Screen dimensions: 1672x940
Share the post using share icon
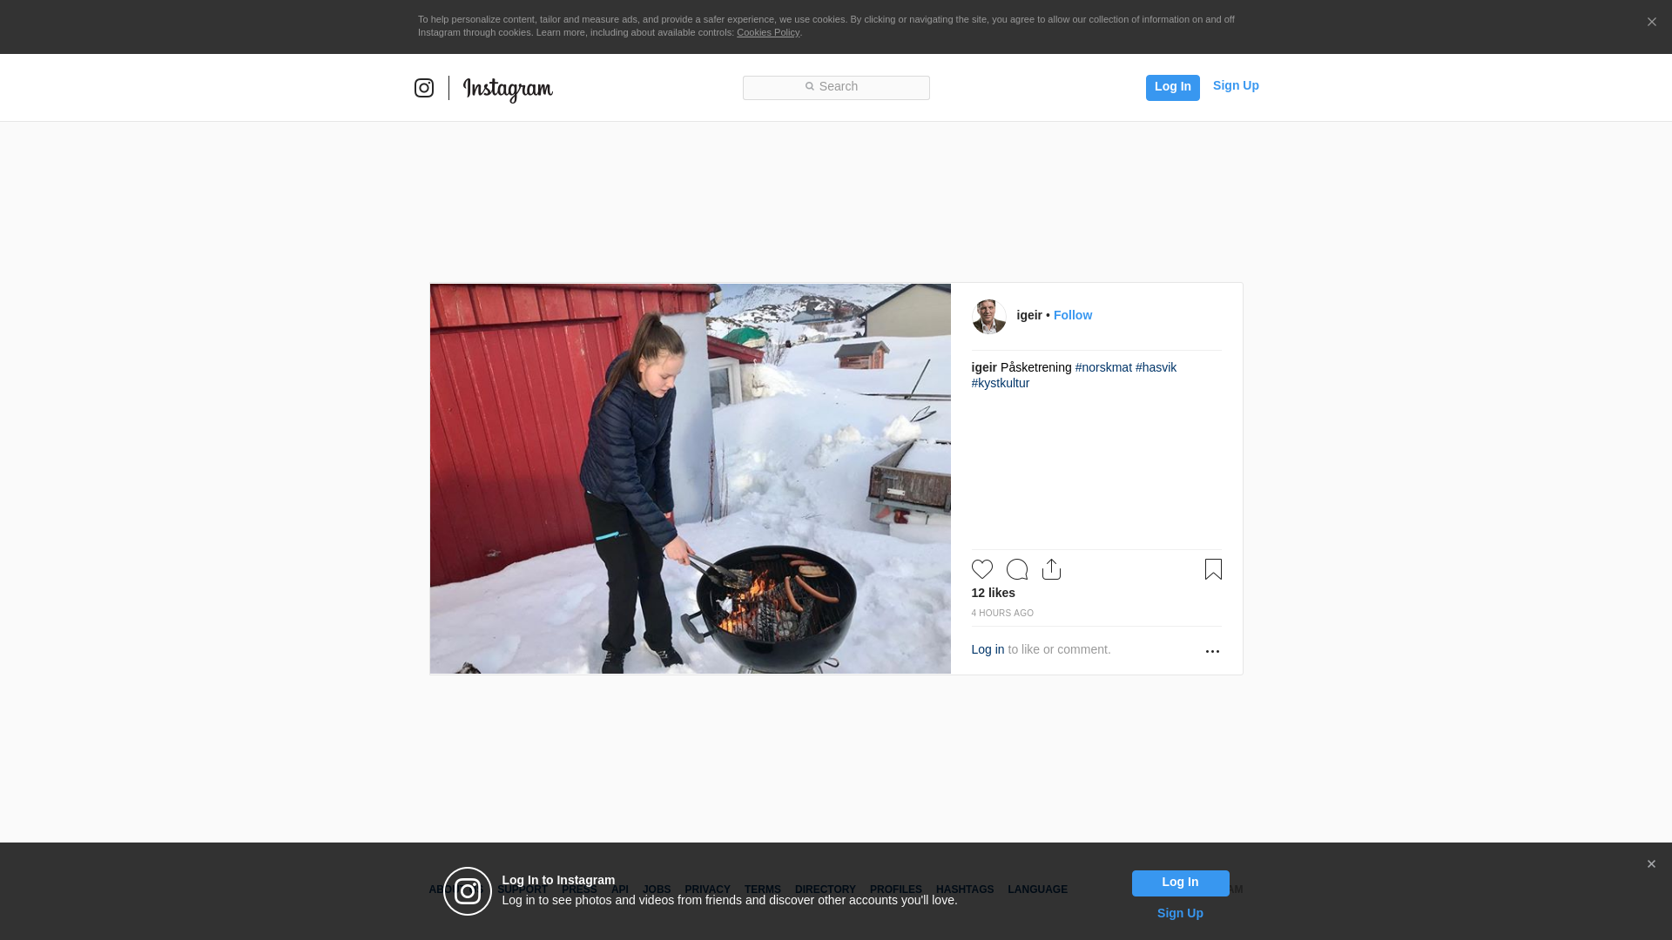point(1051,569)
